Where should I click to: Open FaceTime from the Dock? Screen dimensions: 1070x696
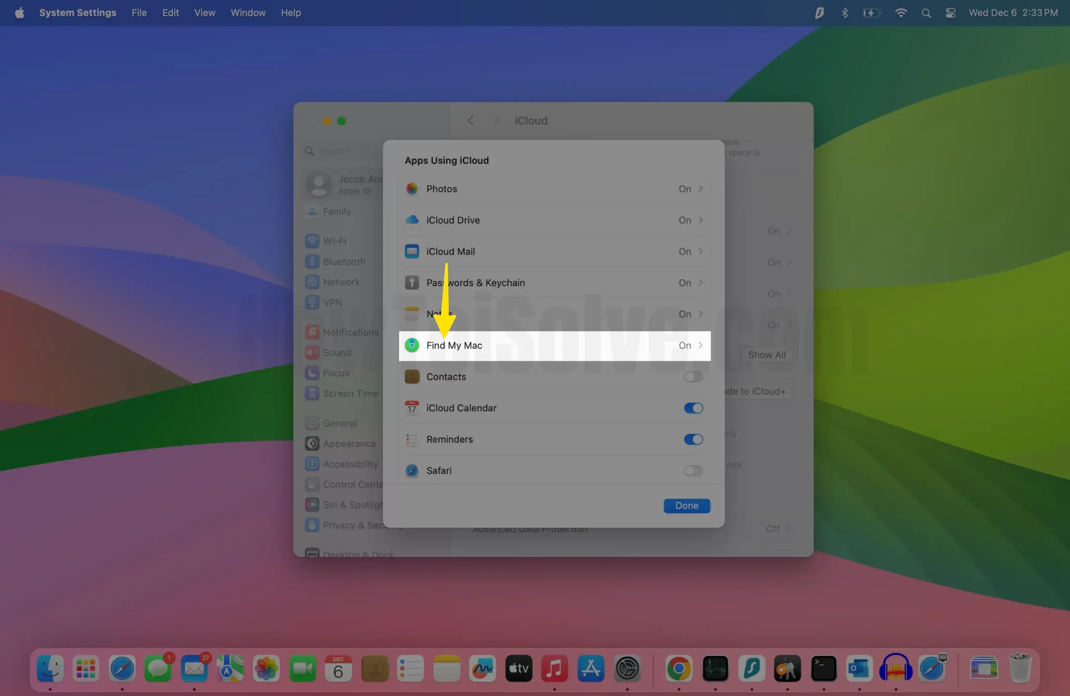[303, 668]
